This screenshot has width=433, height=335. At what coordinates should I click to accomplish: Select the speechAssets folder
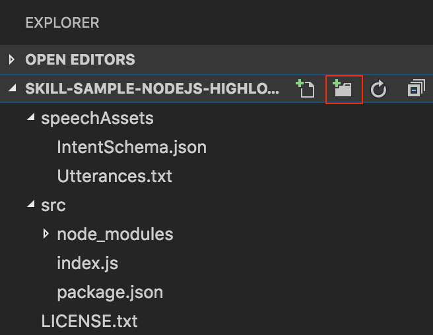tap(97, 119)
